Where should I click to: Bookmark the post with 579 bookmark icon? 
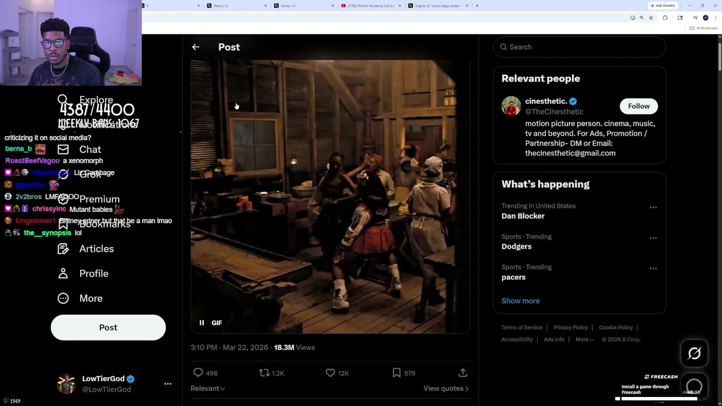pyautogui.click(x=397, y=373)
